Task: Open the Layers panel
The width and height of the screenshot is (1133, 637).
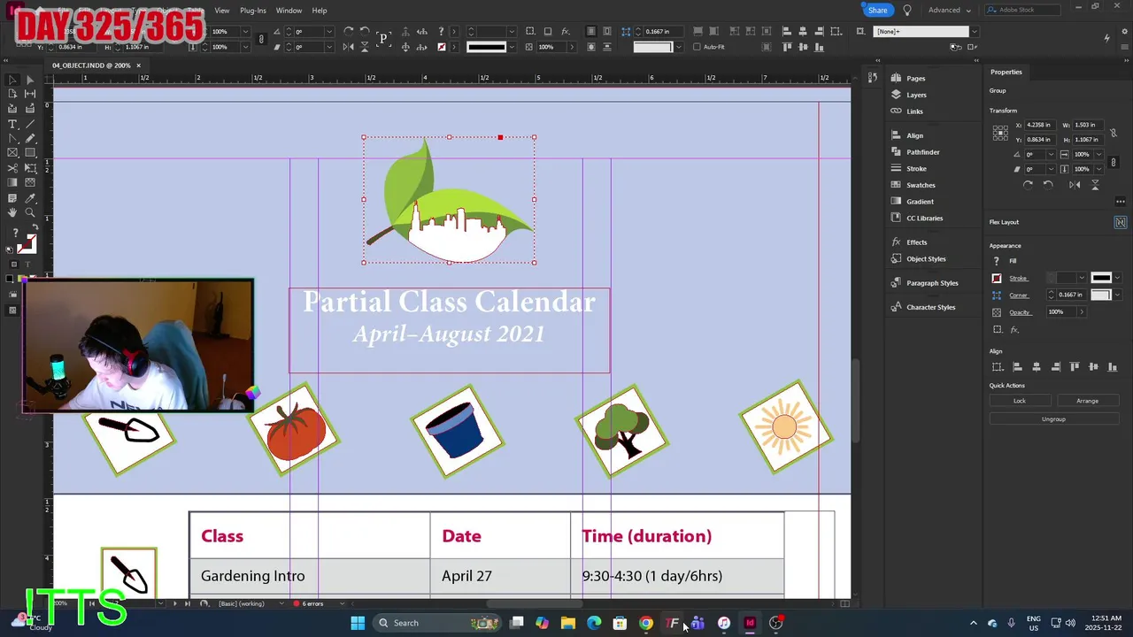Action: [916, 95]
